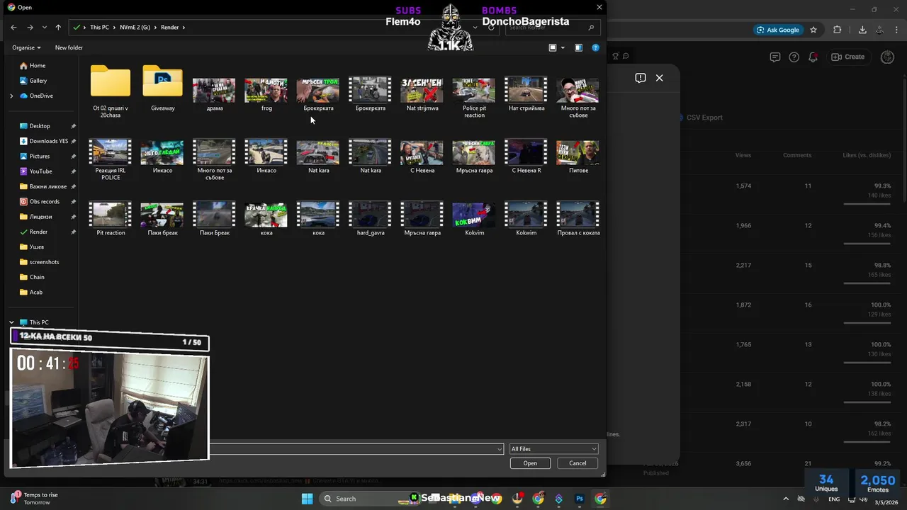Screen dimensions: 907x510
Task: Select the 'С Невена R' video file
Action: click(x=526, y=157)
